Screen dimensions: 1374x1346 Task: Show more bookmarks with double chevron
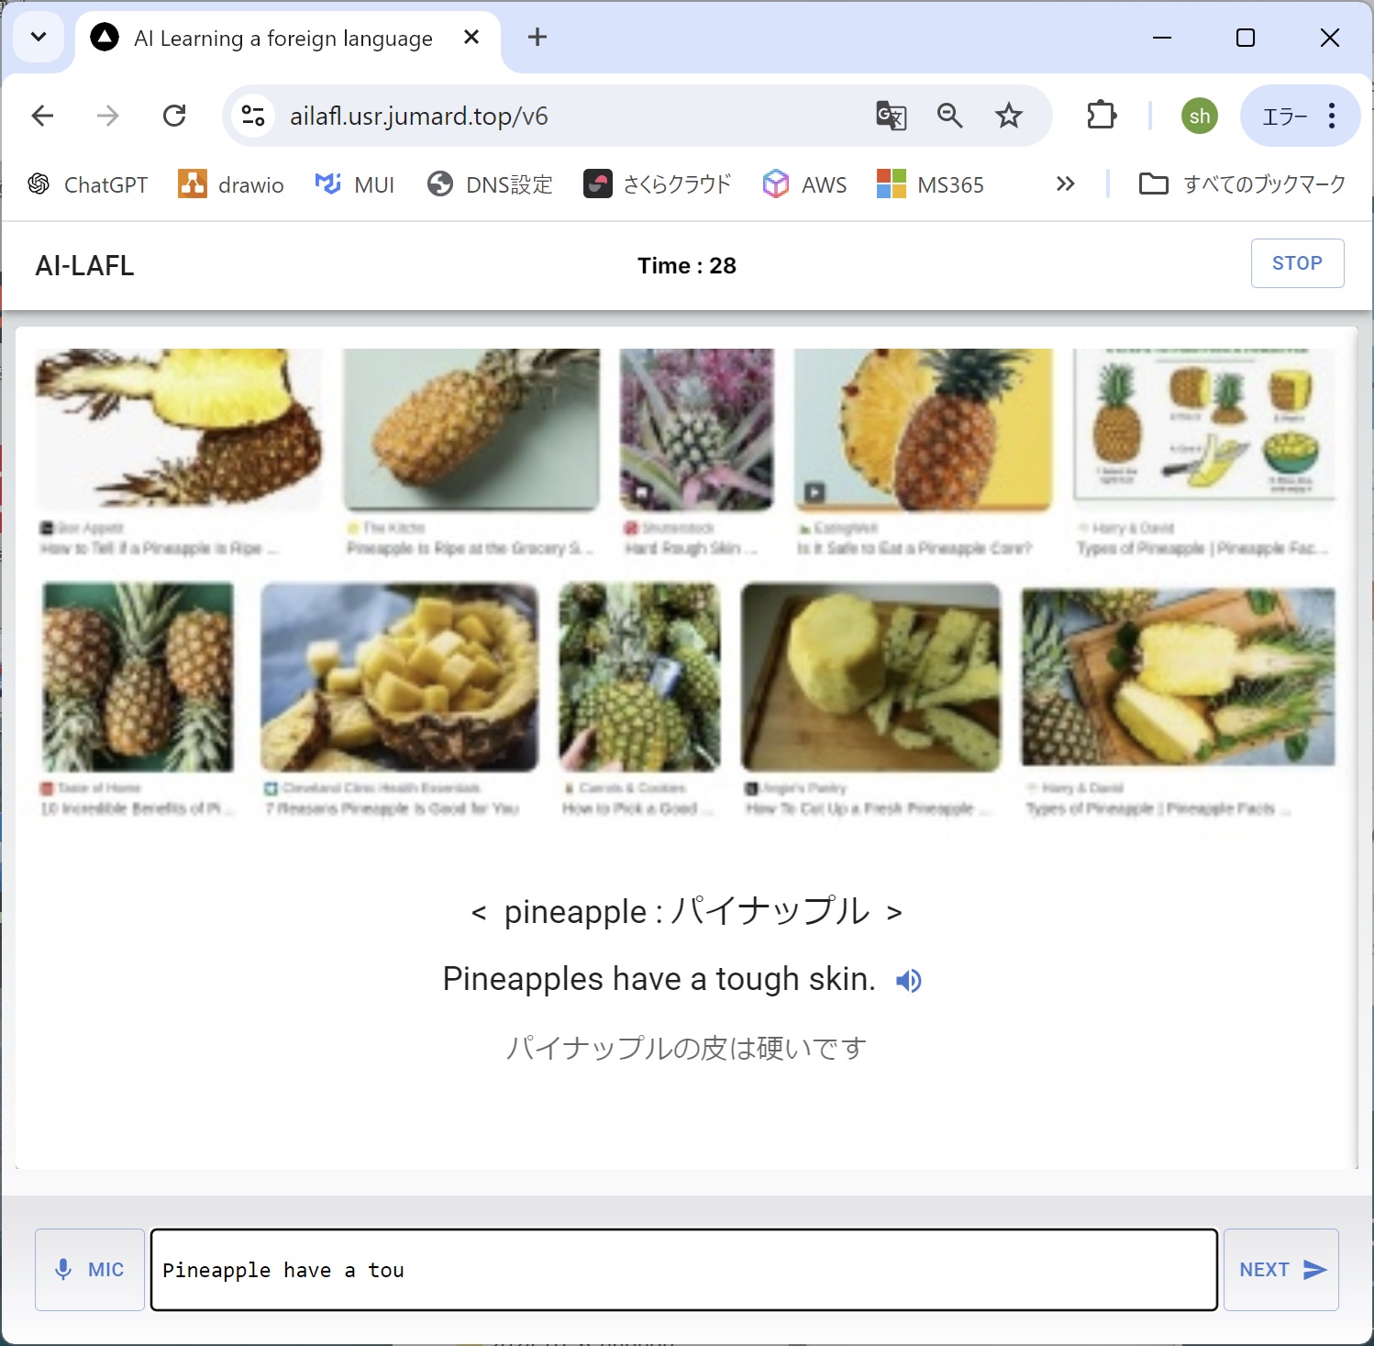(x=1065, y=184)
